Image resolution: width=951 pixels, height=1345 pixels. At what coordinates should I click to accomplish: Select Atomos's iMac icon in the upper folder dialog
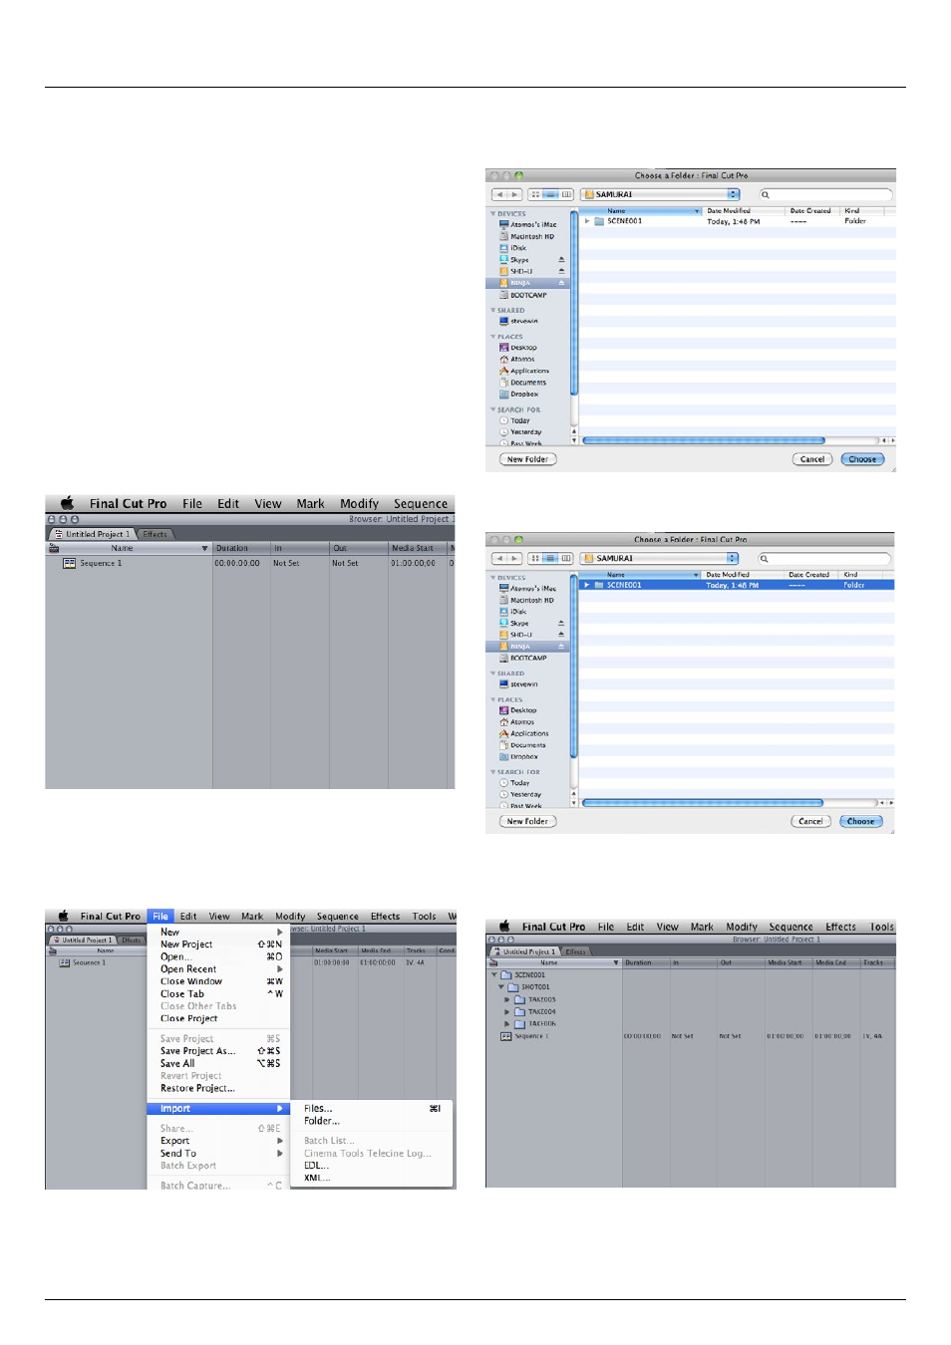point(504,225)
